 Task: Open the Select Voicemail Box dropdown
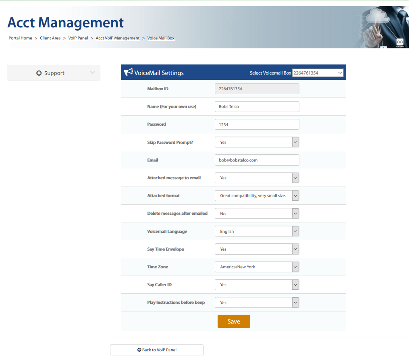318,73
